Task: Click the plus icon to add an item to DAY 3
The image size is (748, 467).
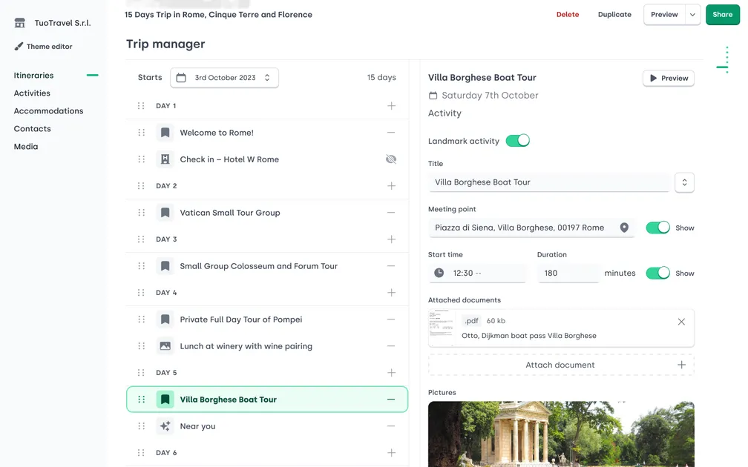Action: point(391,239)
